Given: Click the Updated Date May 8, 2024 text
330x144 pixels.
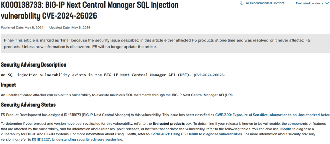Looking at the screenshot, I should pos(70,28).
